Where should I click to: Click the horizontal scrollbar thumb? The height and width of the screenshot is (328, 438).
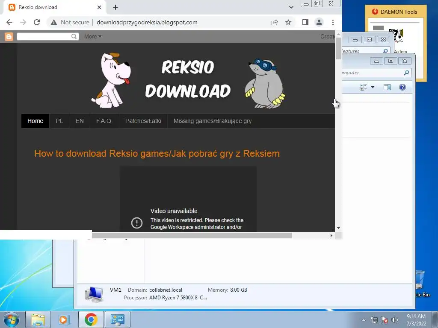pyautogui.click(x=192, y=235)
